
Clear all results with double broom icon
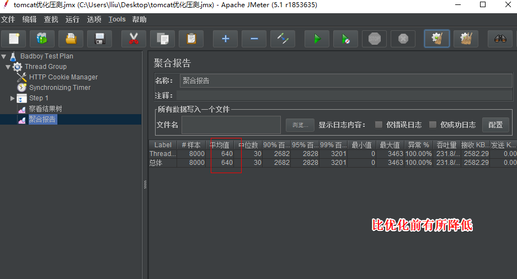click(x=466, y=39)
